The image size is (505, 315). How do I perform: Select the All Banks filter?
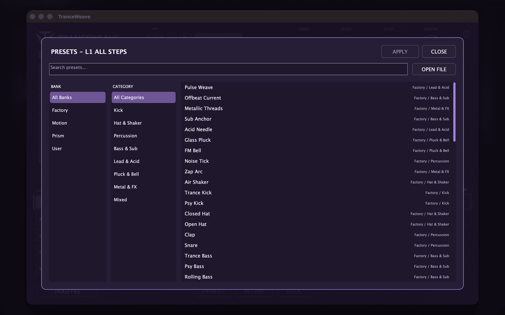point(78,97)
